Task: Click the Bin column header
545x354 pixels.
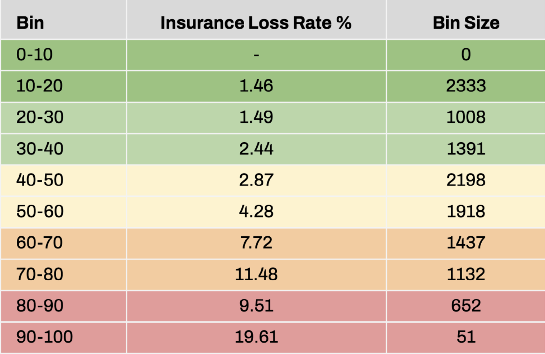Action: [30, 23]
